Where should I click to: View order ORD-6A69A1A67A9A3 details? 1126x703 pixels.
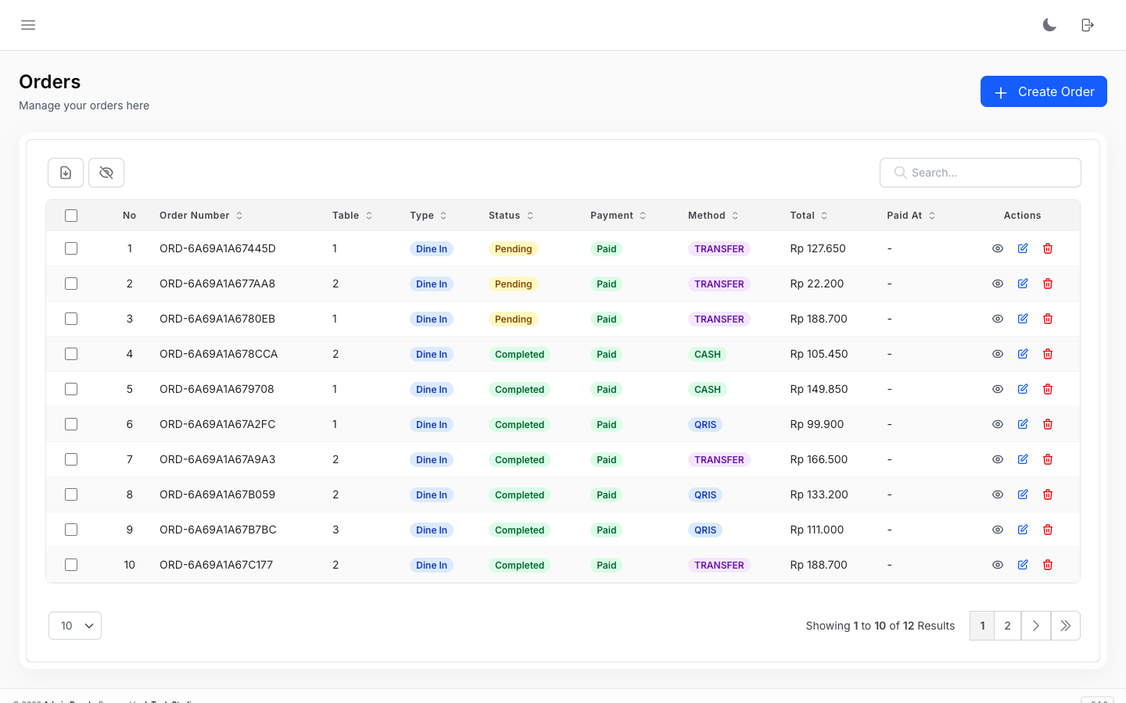click(x=998, y=459)
